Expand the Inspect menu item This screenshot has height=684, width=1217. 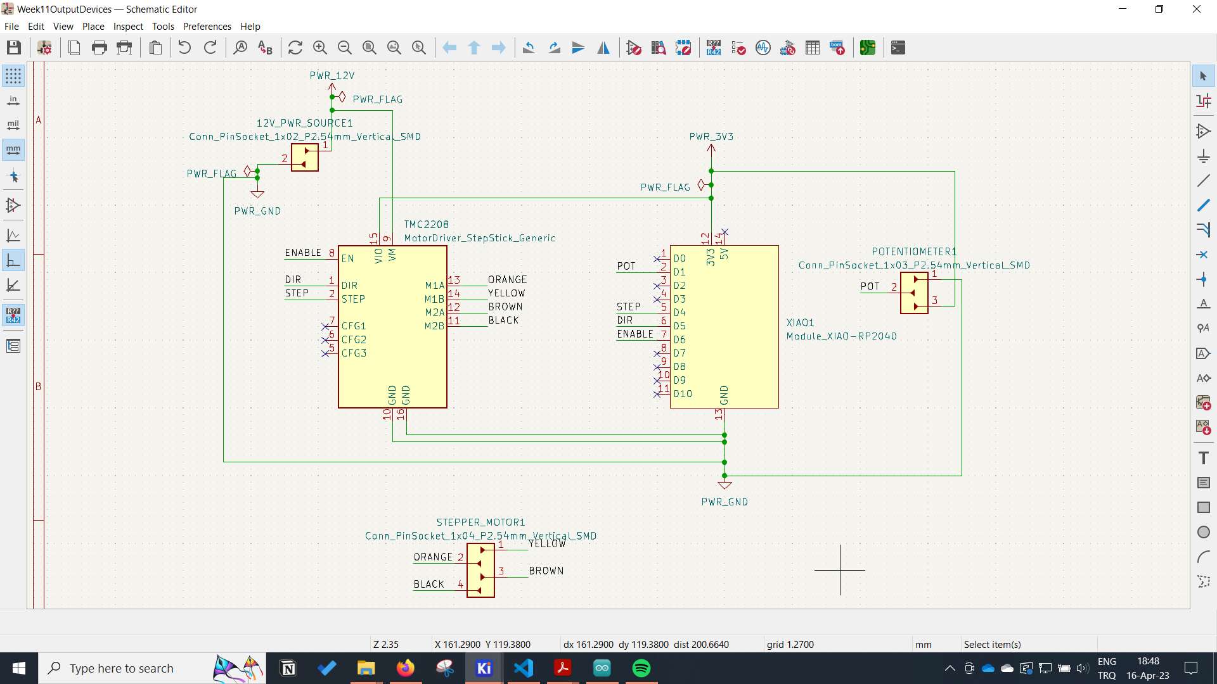click(128, 26)
